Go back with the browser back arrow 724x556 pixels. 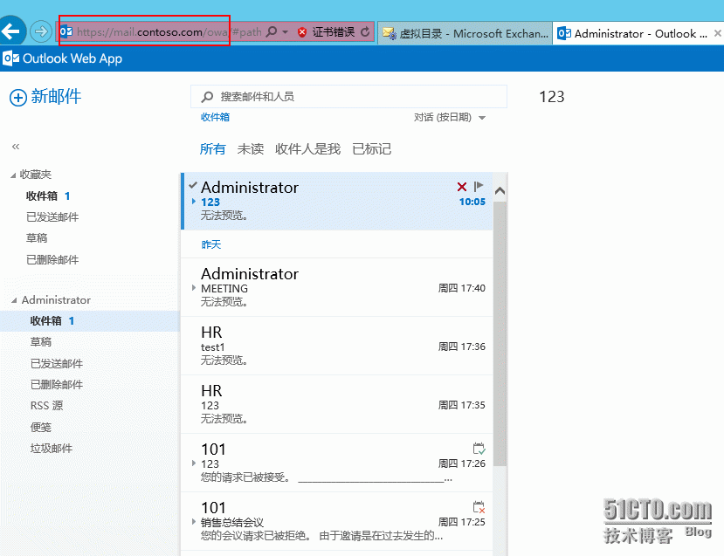(x=11, y=31)
